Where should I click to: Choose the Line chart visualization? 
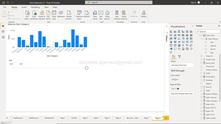coord(171,35)
